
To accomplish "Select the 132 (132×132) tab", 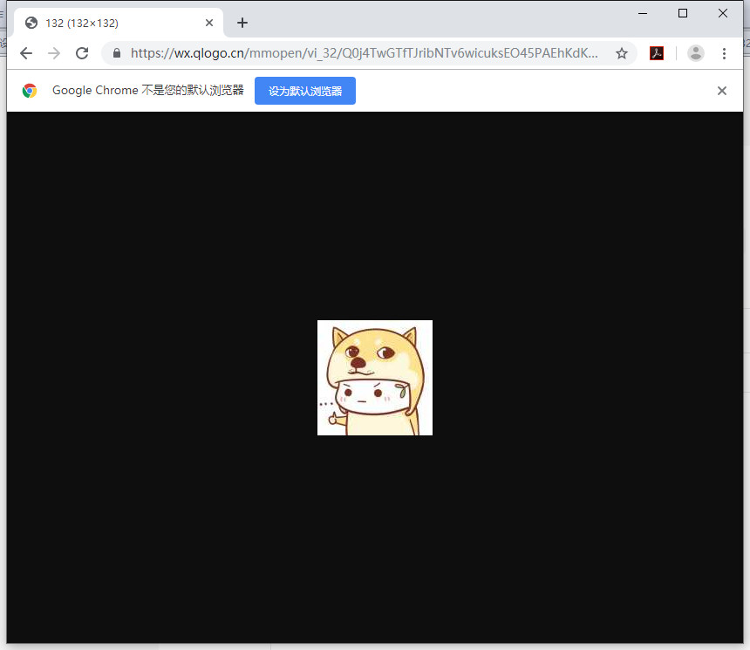I will pyautogui.click(x=118, y=23).
